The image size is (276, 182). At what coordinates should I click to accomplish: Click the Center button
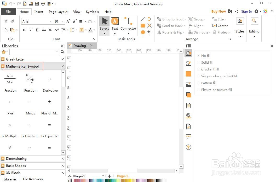(220, 26)
